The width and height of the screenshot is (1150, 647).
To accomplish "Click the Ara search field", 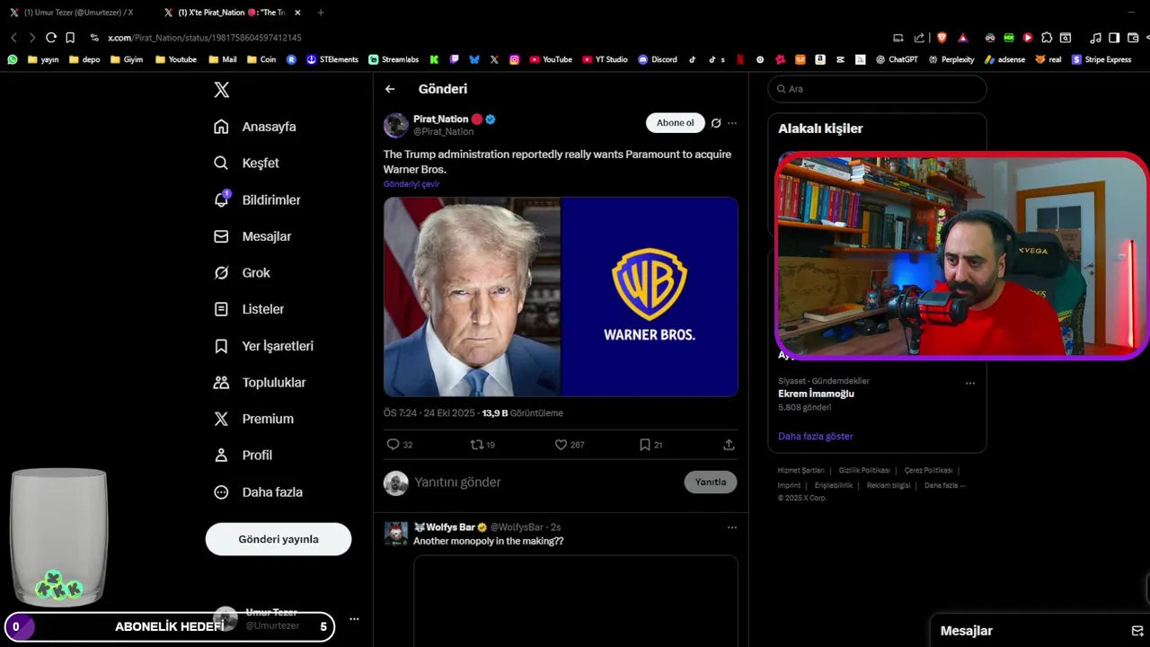I will 877,89.
